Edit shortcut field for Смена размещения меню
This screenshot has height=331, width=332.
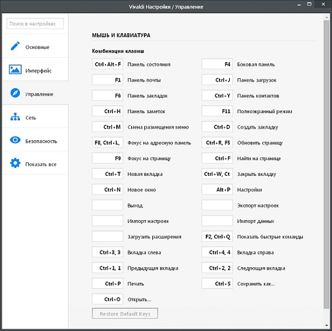tap(108, 127)
